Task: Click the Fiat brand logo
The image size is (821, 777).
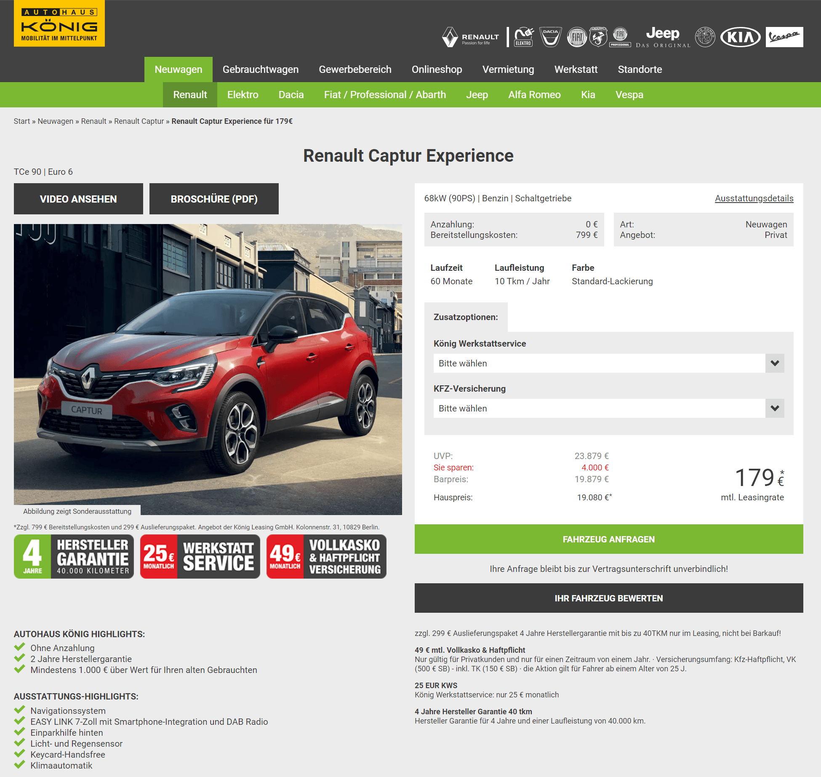Action: pyautogui.click(x=577, y=37)
